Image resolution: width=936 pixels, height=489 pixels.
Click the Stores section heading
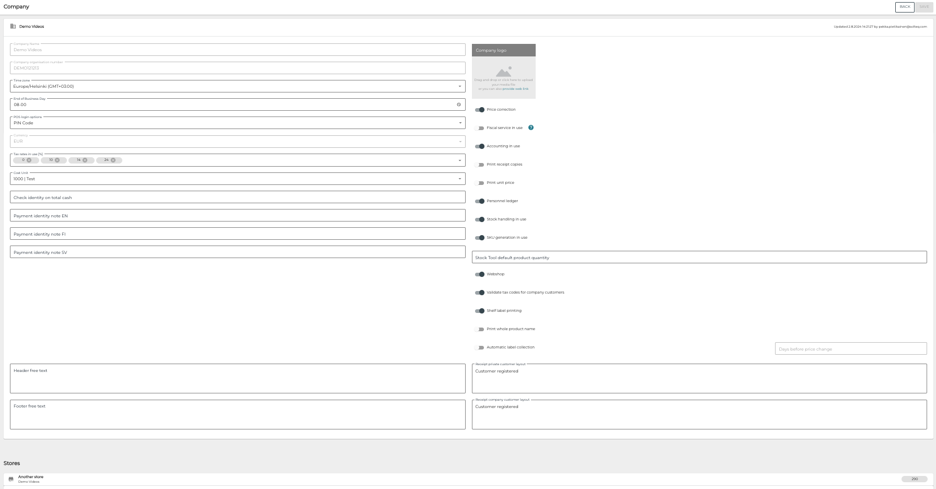12,463
